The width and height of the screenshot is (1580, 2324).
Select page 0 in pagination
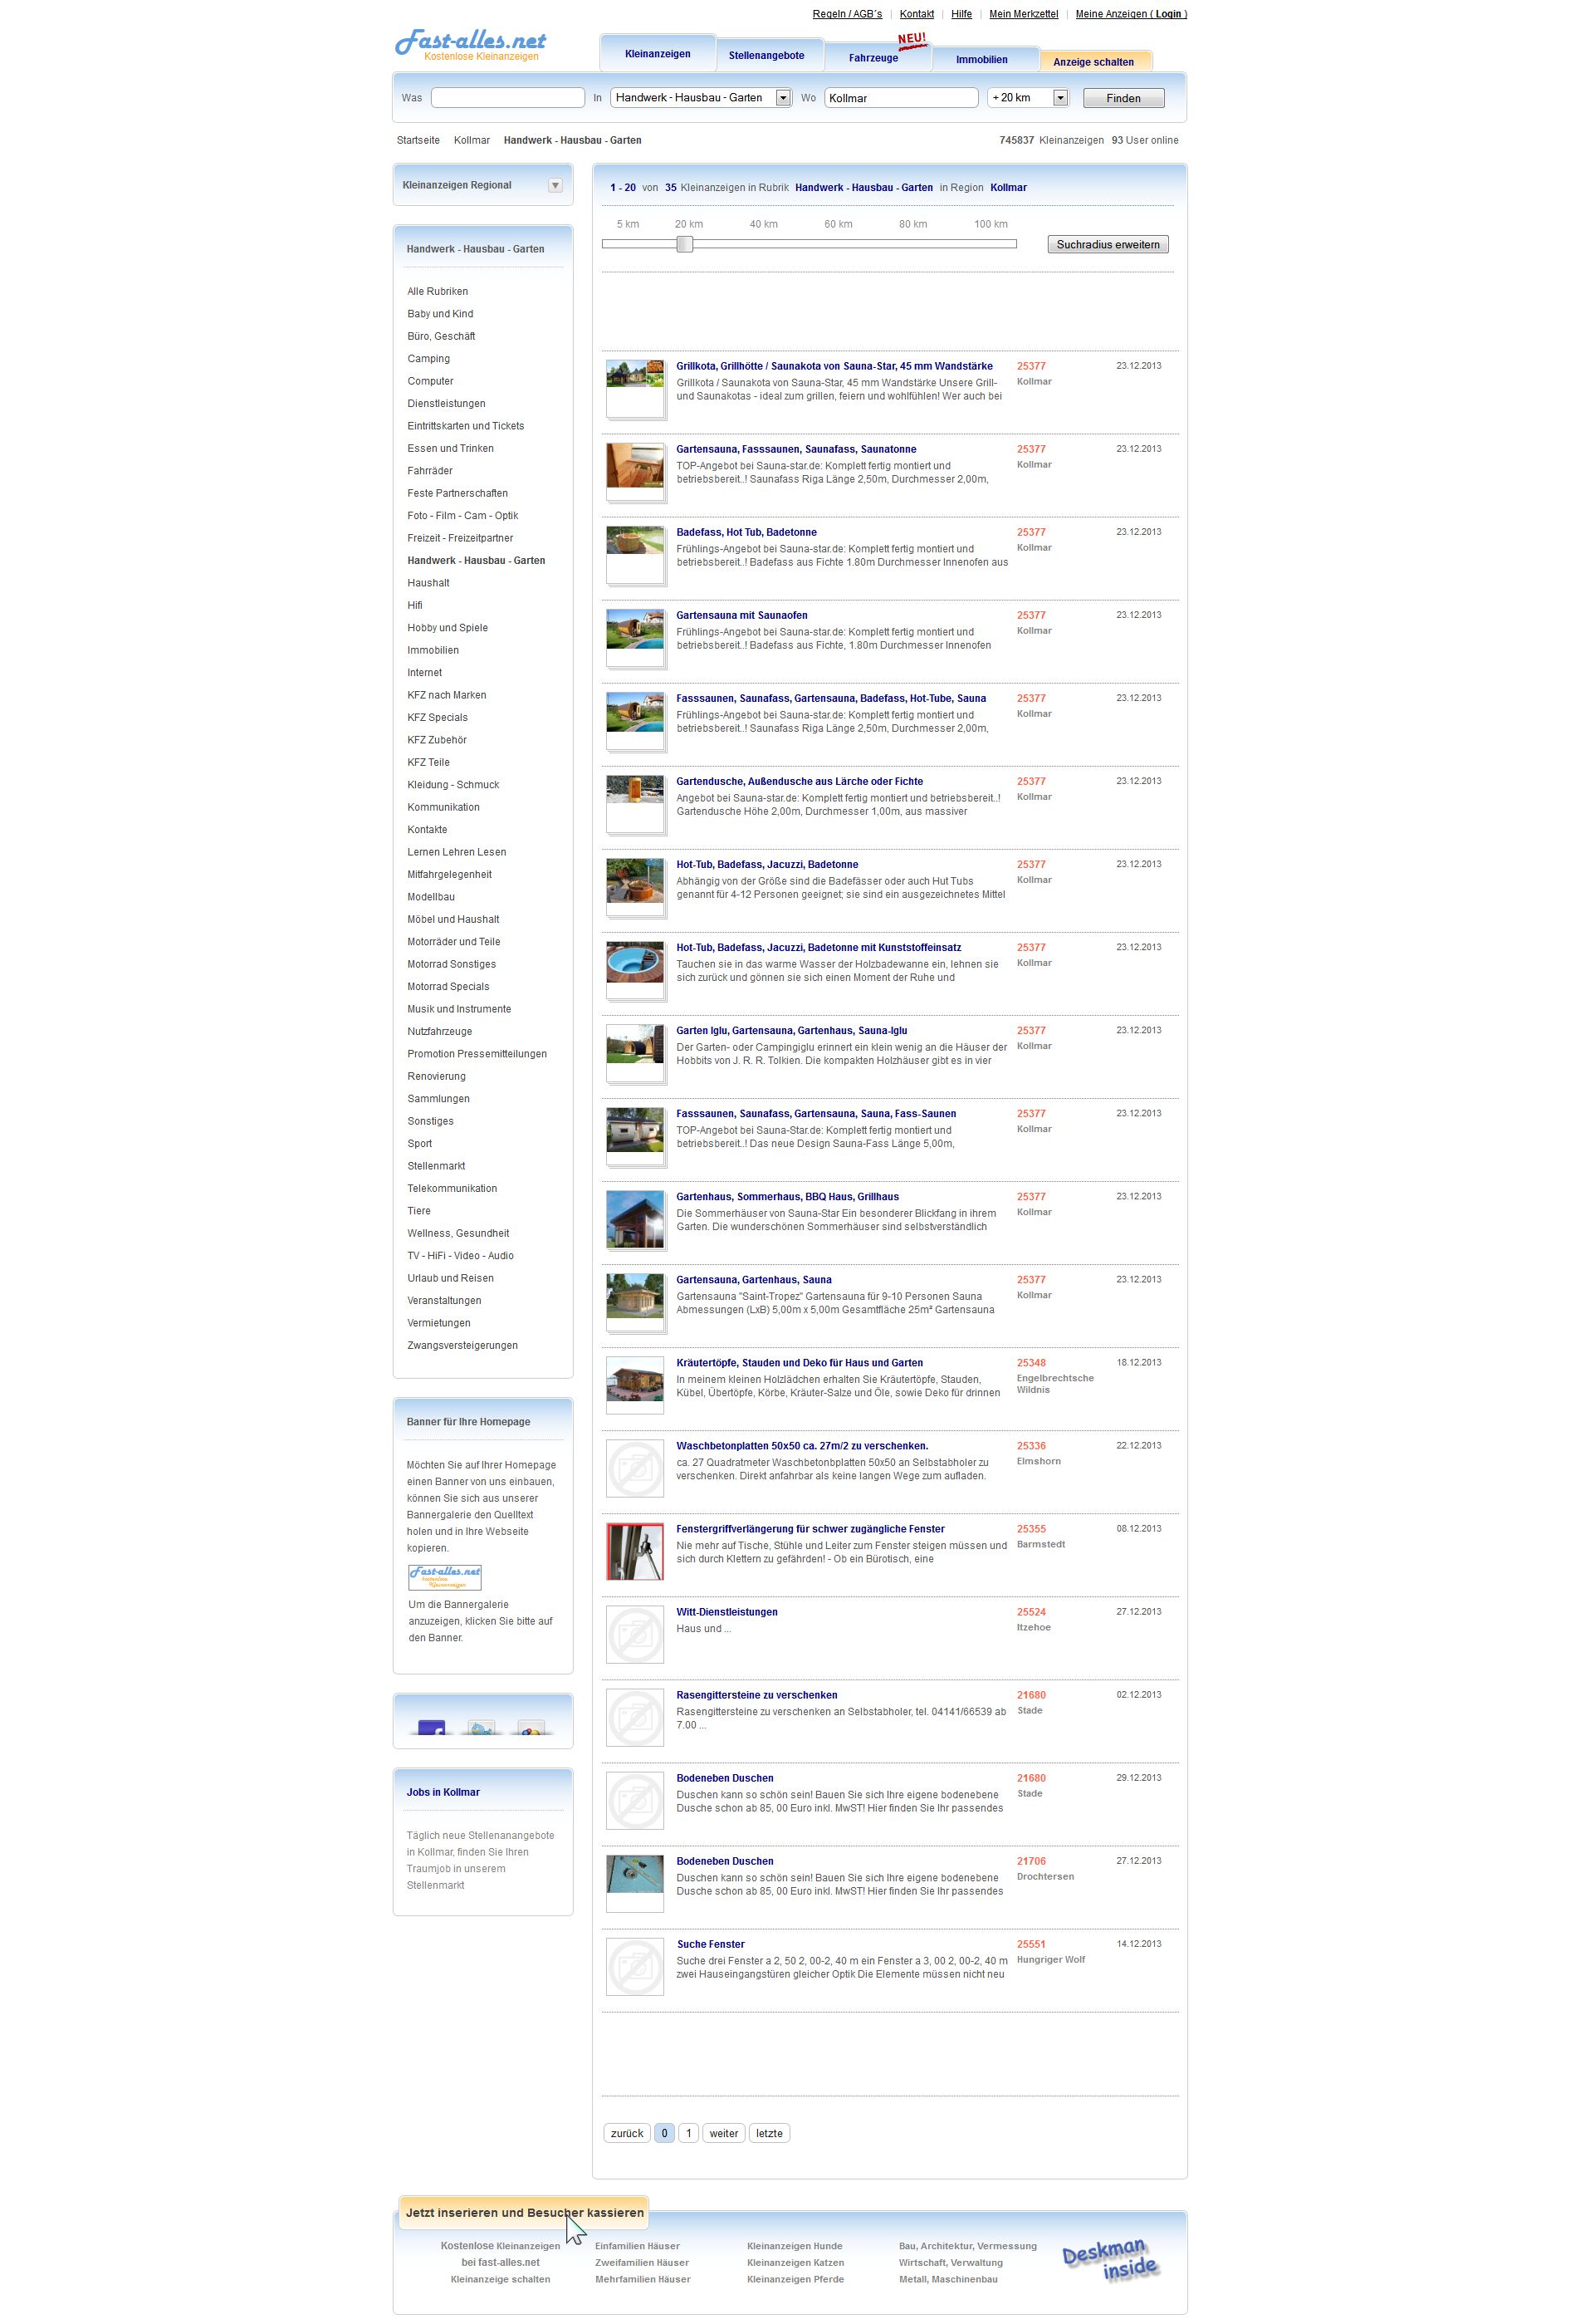click(x=663, y=2133)
